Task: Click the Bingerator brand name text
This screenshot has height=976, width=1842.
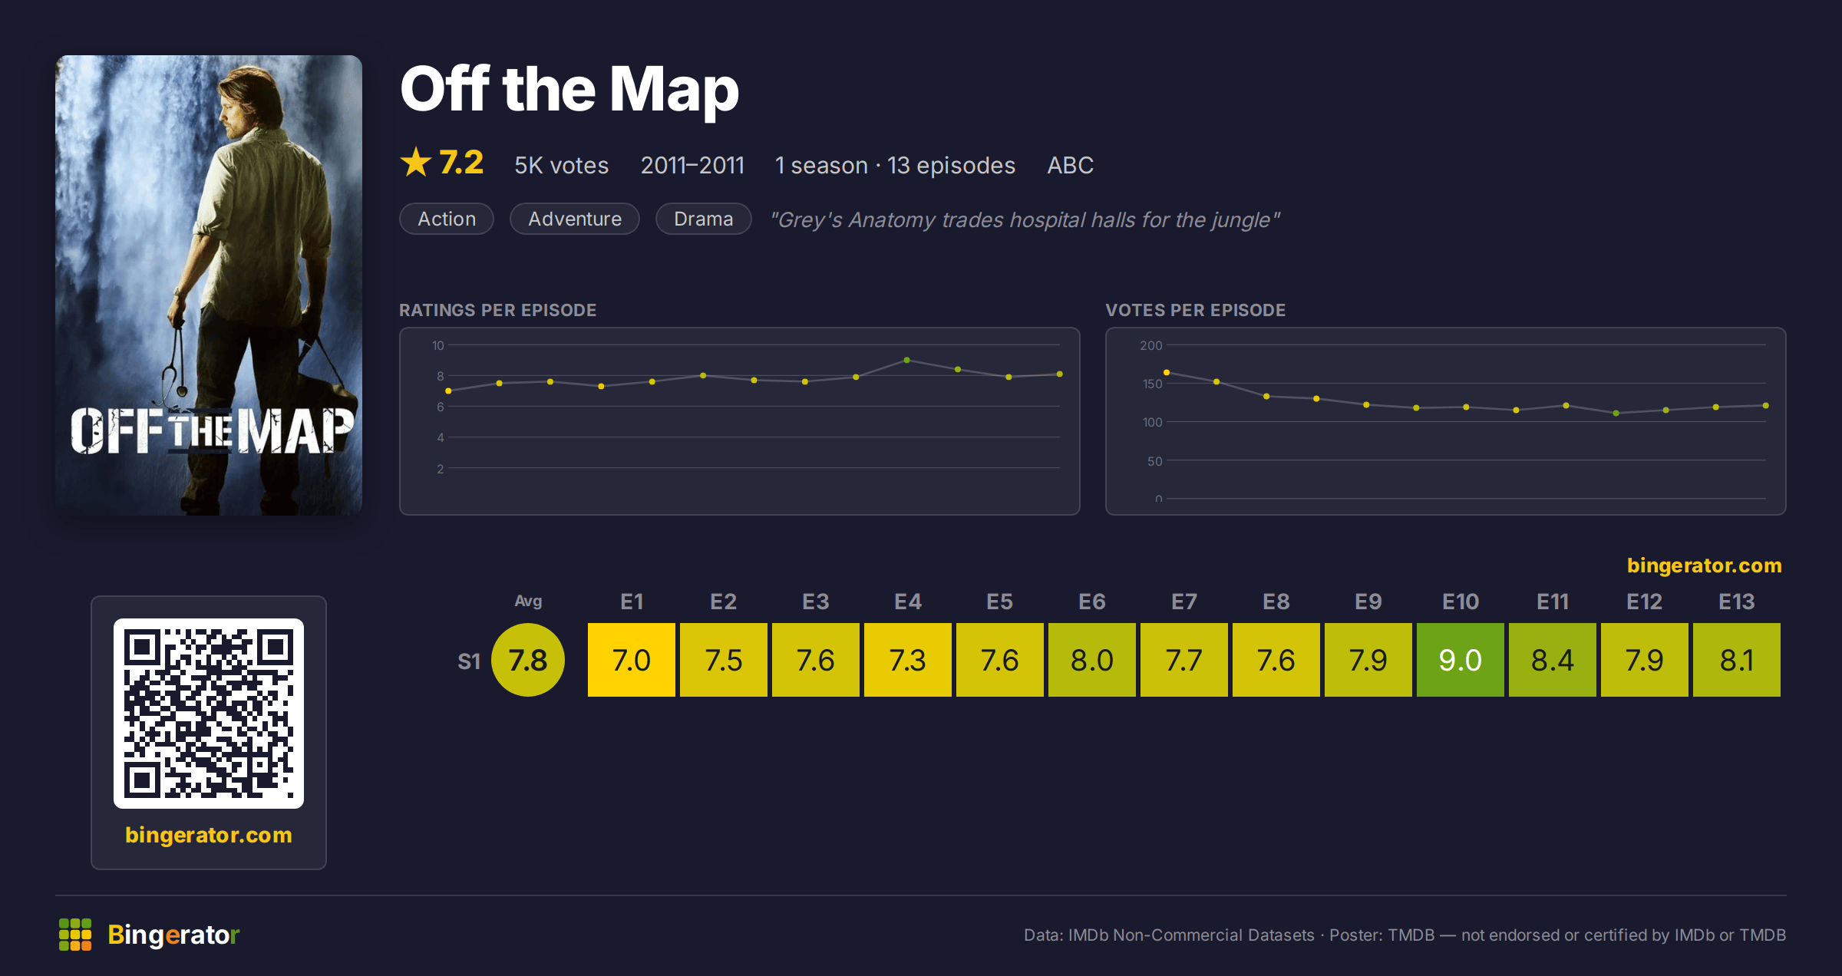Action: coord(173,935)
